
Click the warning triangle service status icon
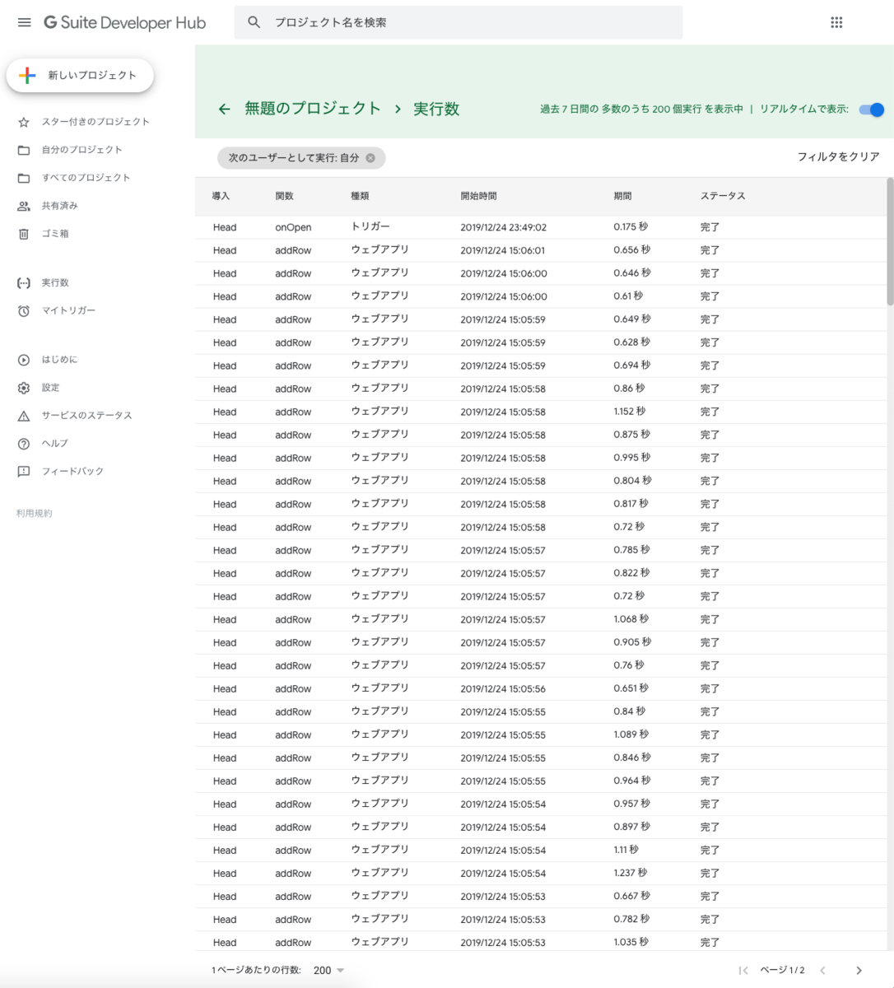[24, 416]
